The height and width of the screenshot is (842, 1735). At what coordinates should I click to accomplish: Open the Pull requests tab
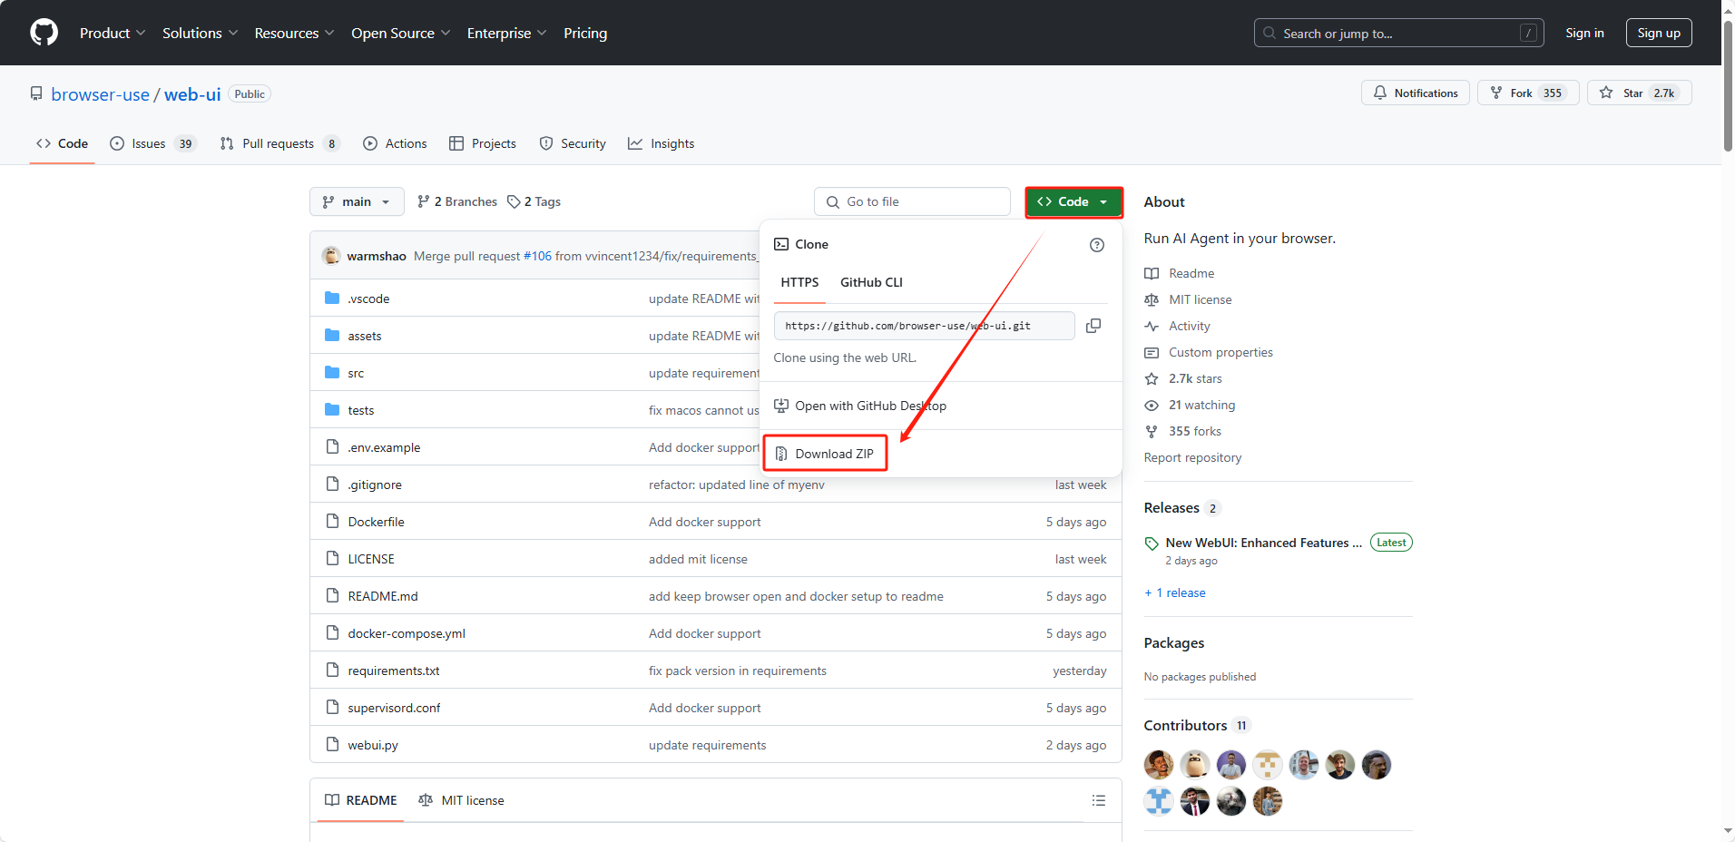tap(279, 143)
